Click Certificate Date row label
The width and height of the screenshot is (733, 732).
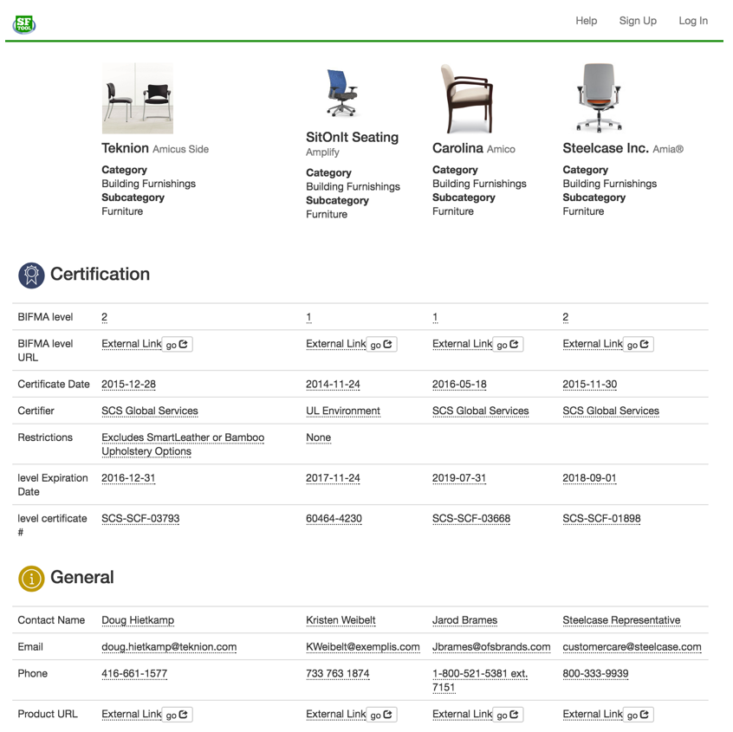(x=54, y=385)
